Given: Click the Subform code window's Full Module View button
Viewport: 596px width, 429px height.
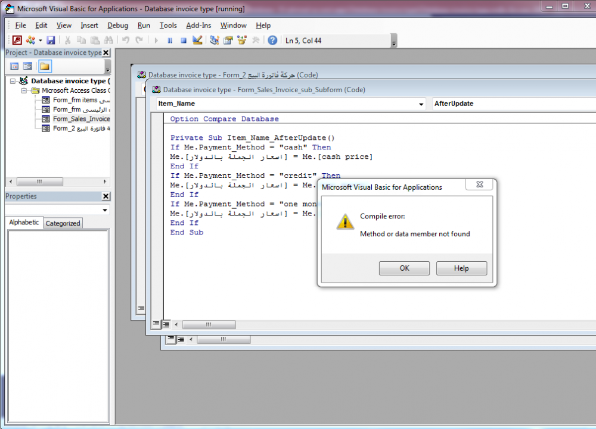Looking at the screenshot, I should 166,324.
